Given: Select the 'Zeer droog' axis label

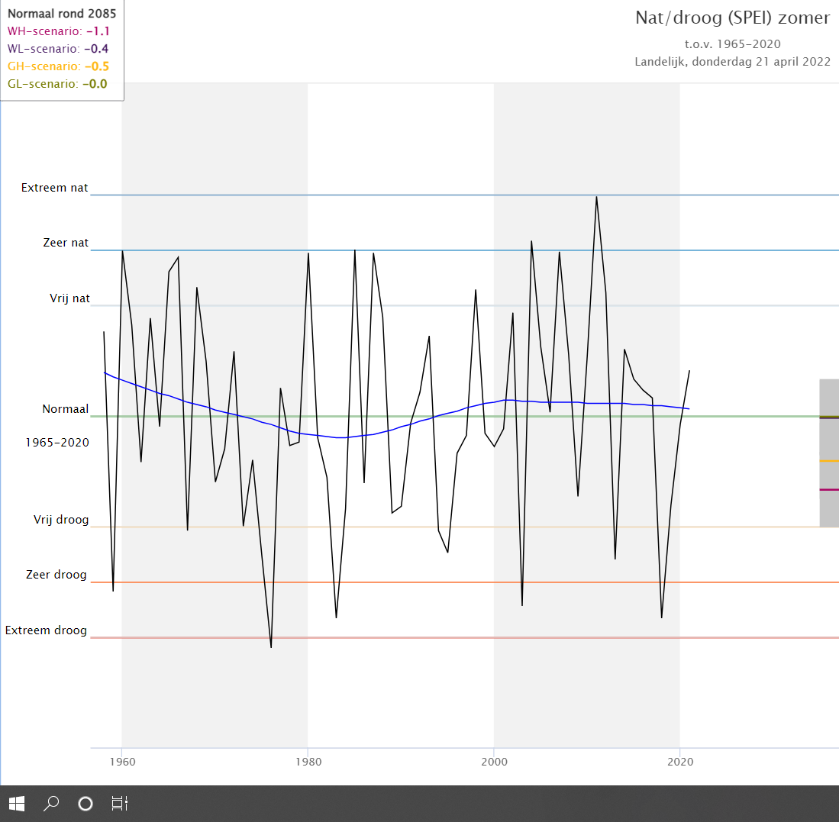Looking at the screenshot, I should pos(56,575).
